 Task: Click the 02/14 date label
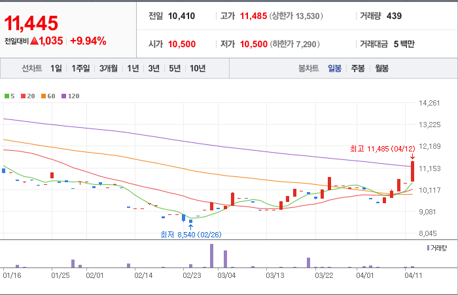click(143, 276)
